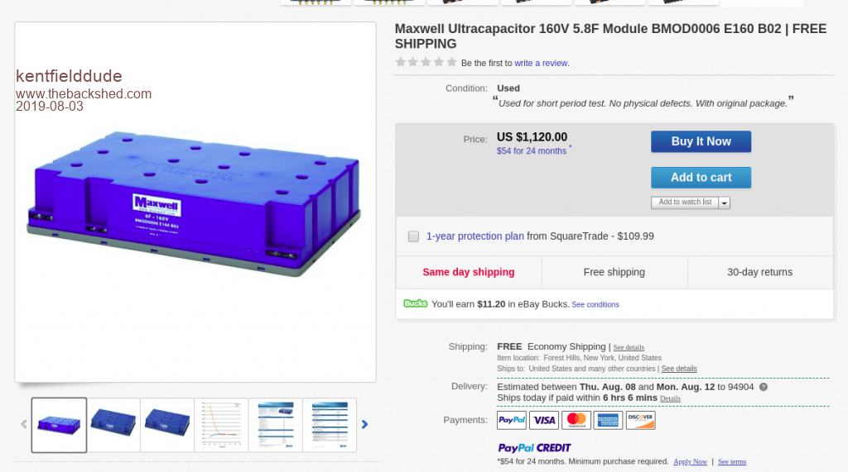Expand the Add to watch list dropdown arrow
This screenshot has width=848, height=472.
[x=724, y=203]
